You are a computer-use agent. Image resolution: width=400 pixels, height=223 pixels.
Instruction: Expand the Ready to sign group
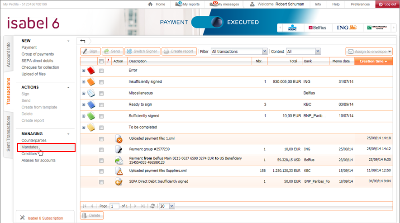(84, 104)
